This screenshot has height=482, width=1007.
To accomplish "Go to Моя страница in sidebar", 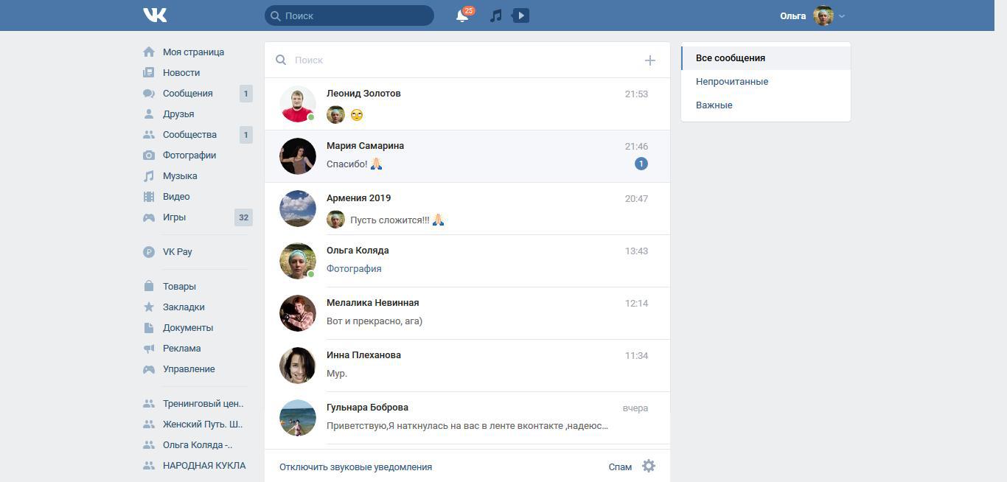I will tap(193, 52).
